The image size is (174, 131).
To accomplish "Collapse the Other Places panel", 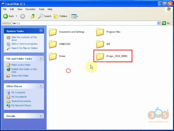I will 41,86.
